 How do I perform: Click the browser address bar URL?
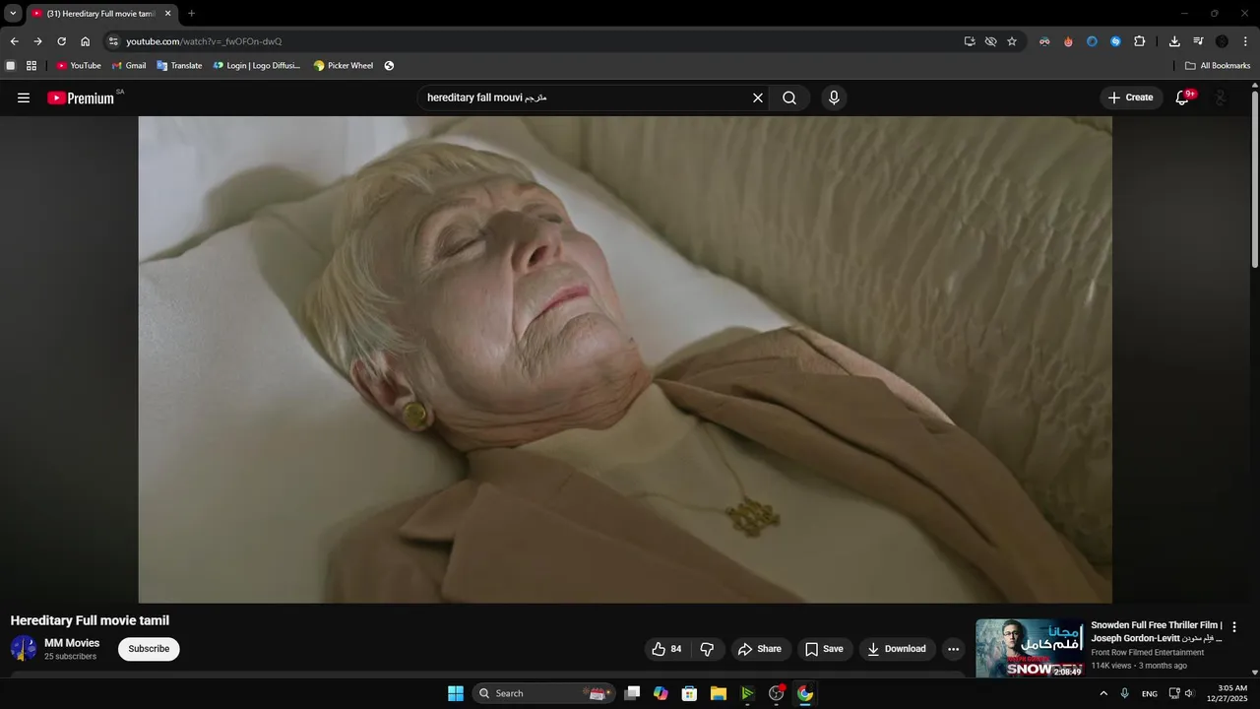[x=204, y=41]
